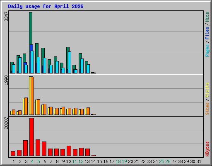The height and width of the screenshot is (166, 212).
Task: Click day label 14 on the x-axis
Action: tap(93, 161)
